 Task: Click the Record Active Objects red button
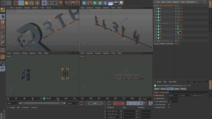point(115,103)
